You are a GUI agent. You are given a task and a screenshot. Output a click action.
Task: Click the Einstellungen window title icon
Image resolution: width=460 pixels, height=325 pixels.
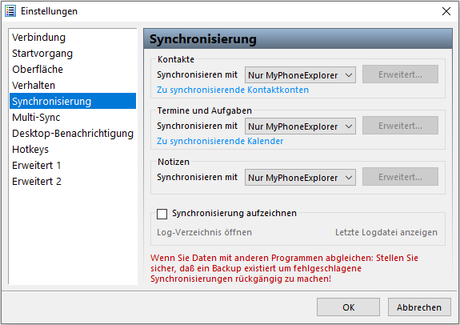(10, 11)
